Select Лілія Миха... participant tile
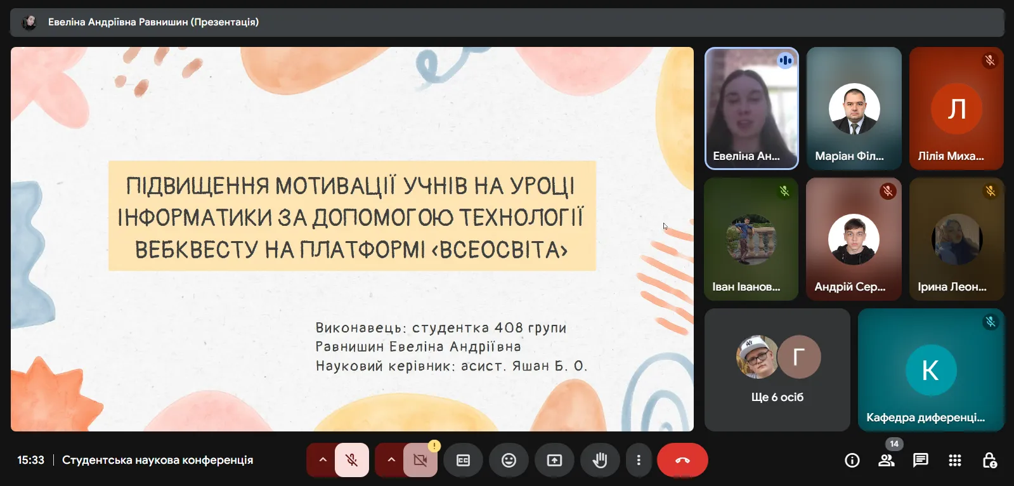This screenshot has height=486, width=1014. pos(956,108)
